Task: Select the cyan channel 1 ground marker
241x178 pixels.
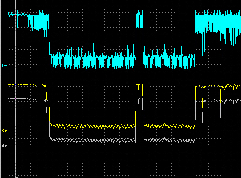Action: [x=4, y=66]
